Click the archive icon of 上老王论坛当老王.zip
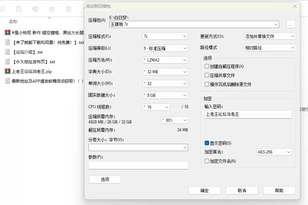Viewport: 308px width, 205px height. [x=7, y=71]
